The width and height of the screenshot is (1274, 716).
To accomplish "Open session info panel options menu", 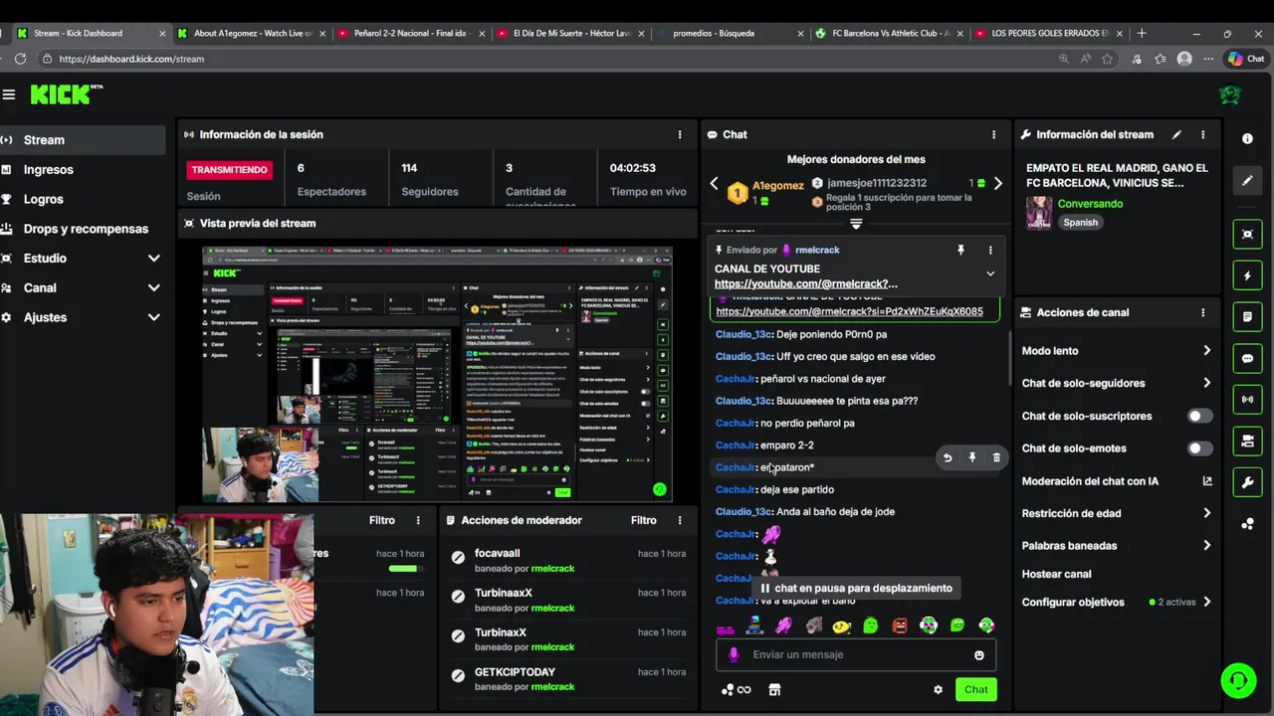I will [x=680, y=134].
